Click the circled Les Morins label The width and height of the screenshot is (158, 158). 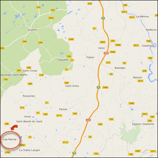tap(10, 139)
